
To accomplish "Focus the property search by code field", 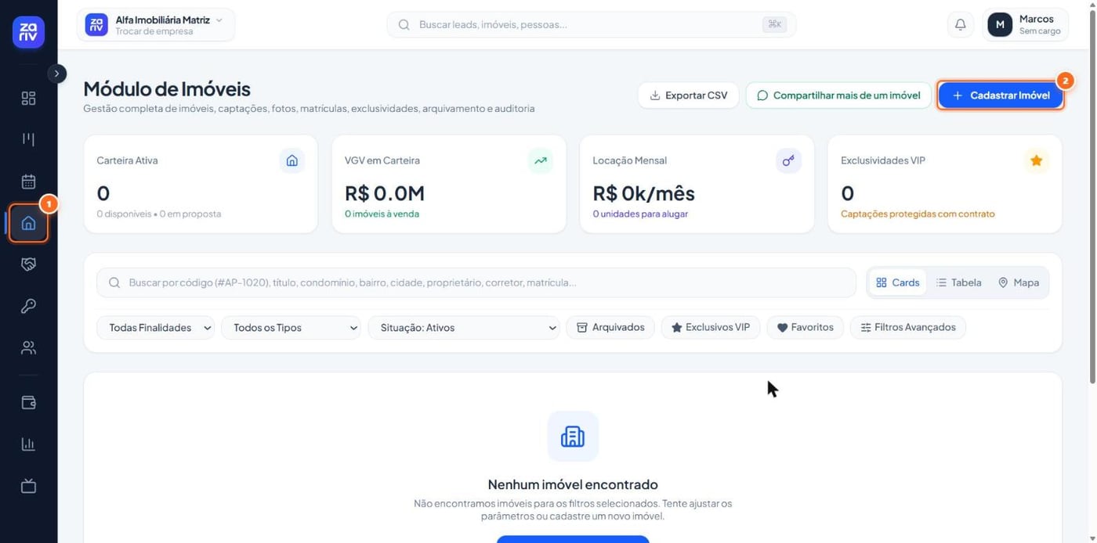I will point(476,282).
